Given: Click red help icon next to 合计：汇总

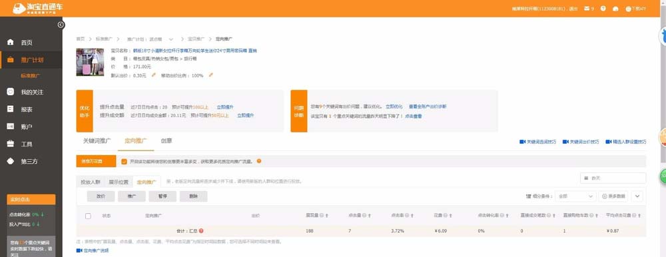Looking at the screenshot, I should coord(201,231).
